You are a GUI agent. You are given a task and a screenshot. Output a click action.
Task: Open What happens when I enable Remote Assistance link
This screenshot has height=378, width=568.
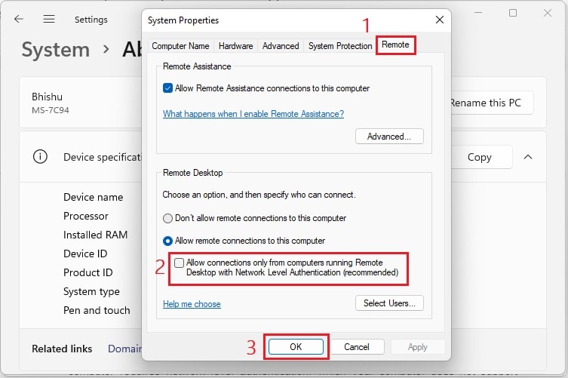(x=253, y=114)
